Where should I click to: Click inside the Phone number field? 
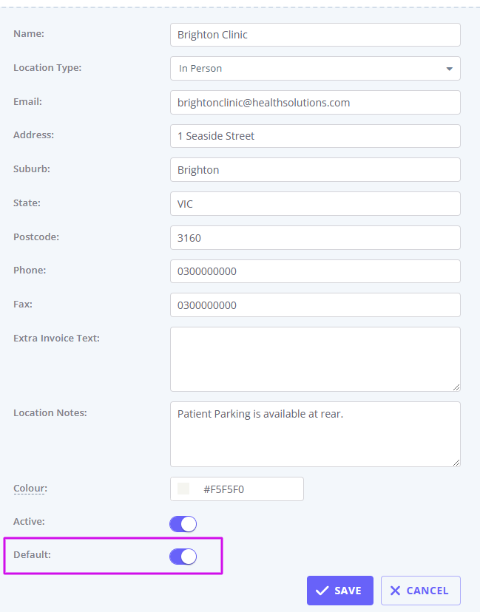tap(315, 271)
